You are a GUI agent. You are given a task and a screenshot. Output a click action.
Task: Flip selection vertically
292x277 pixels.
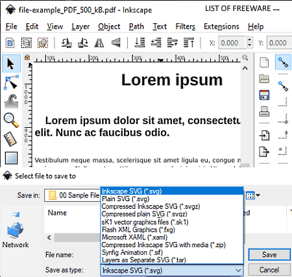pos(116,43)
